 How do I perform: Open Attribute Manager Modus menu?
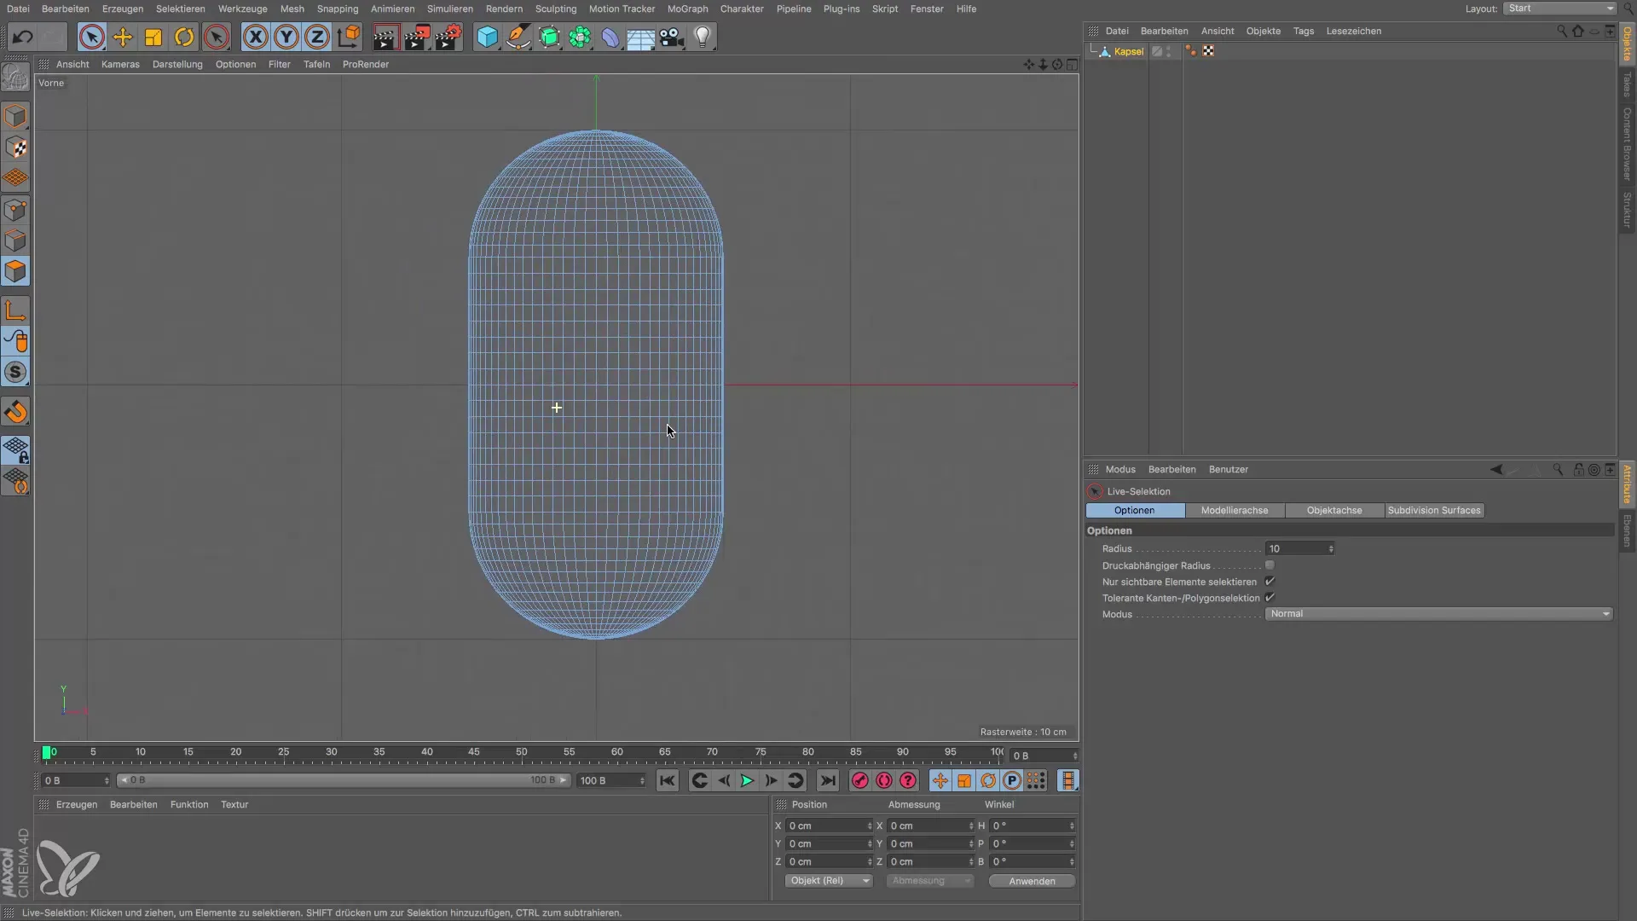[1119, 469]
